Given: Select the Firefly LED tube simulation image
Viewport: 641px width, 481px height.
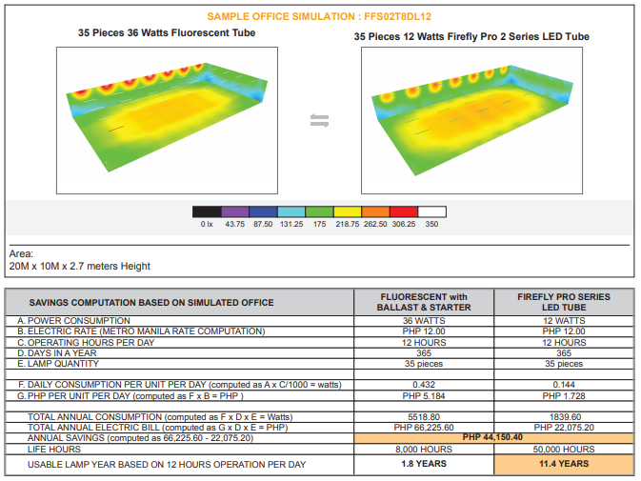Looking at the screenshot, I should pyautogui.click(x=471, y=120).
